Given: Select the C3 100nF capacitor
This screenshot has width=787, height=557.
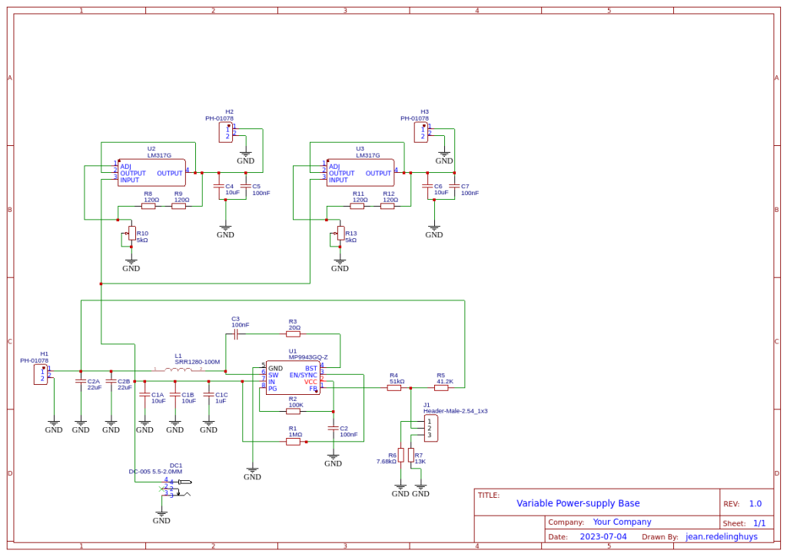Looking at the screenshot, I should [x=236, y=334].
